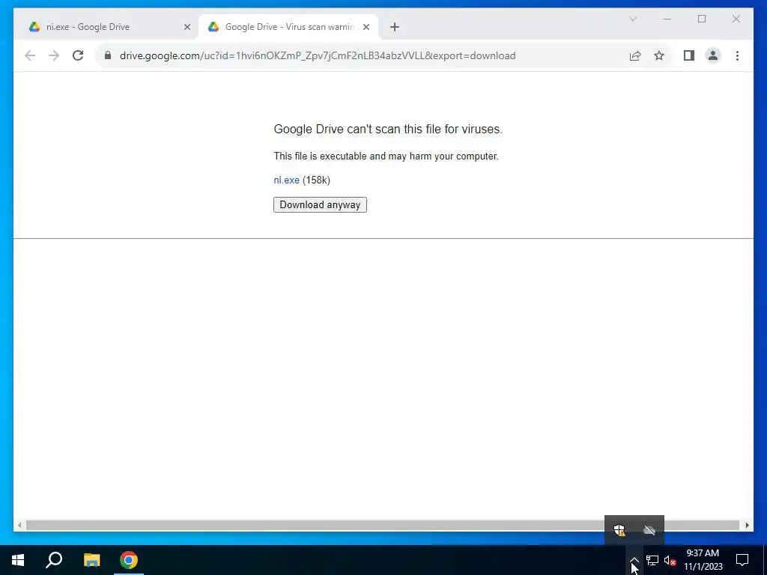
Task: Click the browser back arrow
Action: point(30,55)
